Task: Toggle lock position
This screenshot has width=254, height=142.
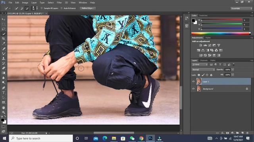Action: click(x=207, y=75)
